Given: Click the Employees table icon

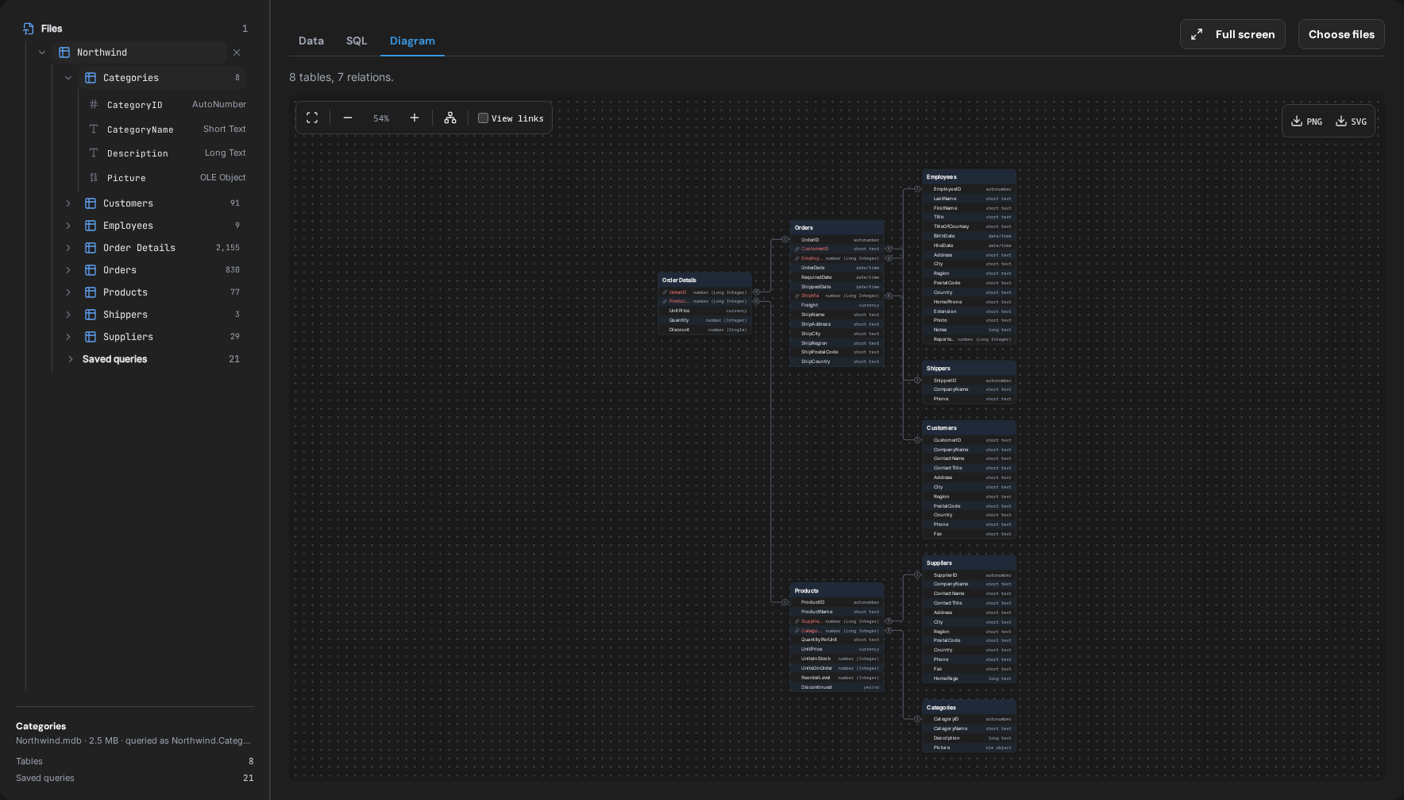Looking at the screenshot, I should tap(91, 226).
